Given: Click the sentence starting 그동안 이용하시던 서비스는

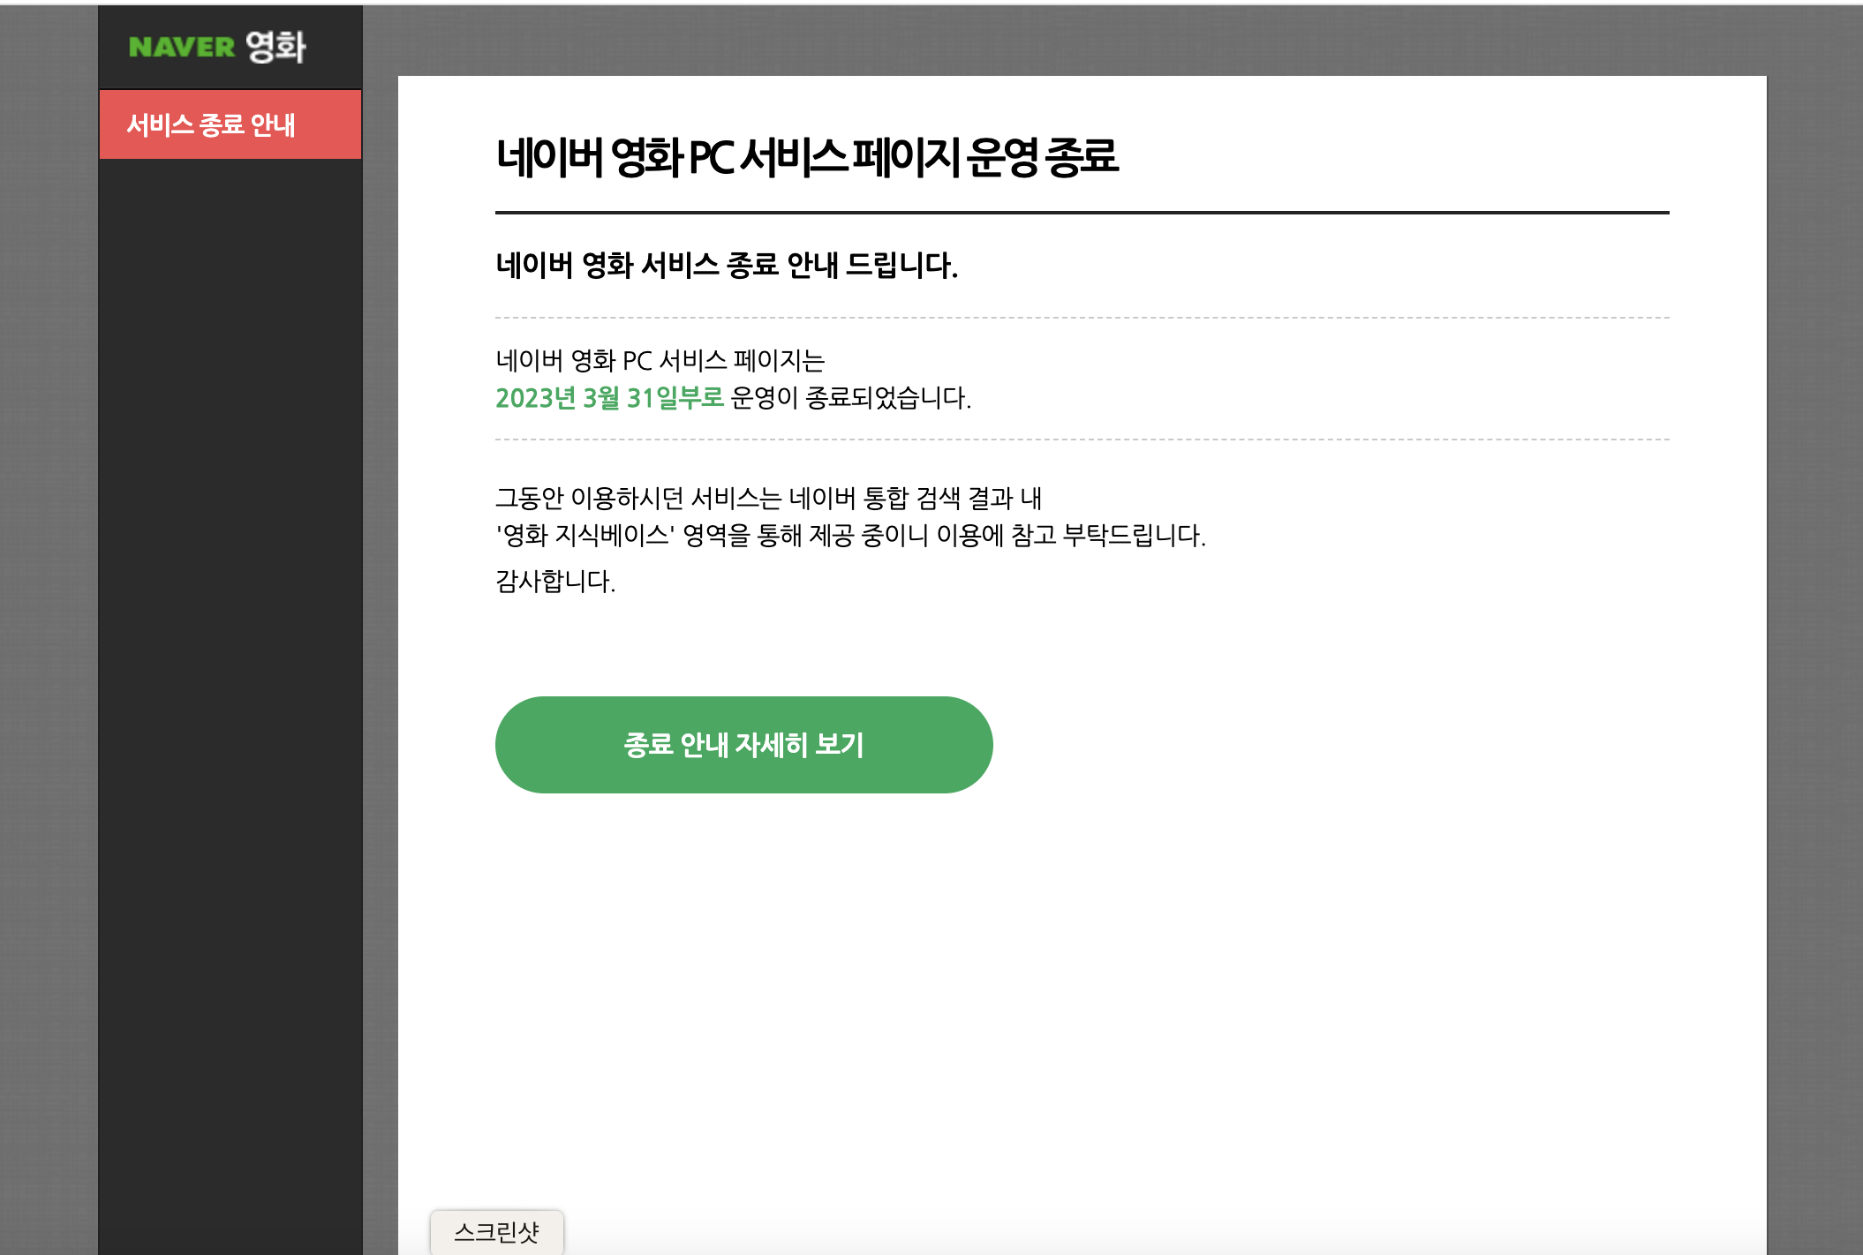Looking at the screenshot, I should [x=768, y=498].
